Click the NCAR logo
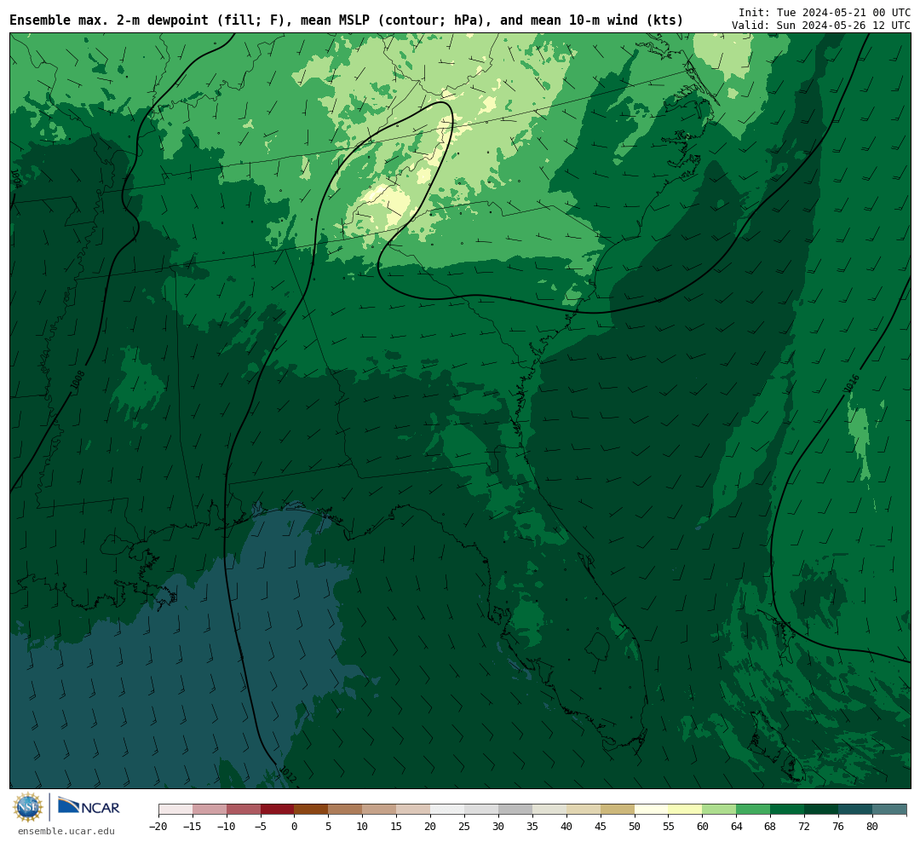This screenshot has height=842, width=920. (89, 806)
